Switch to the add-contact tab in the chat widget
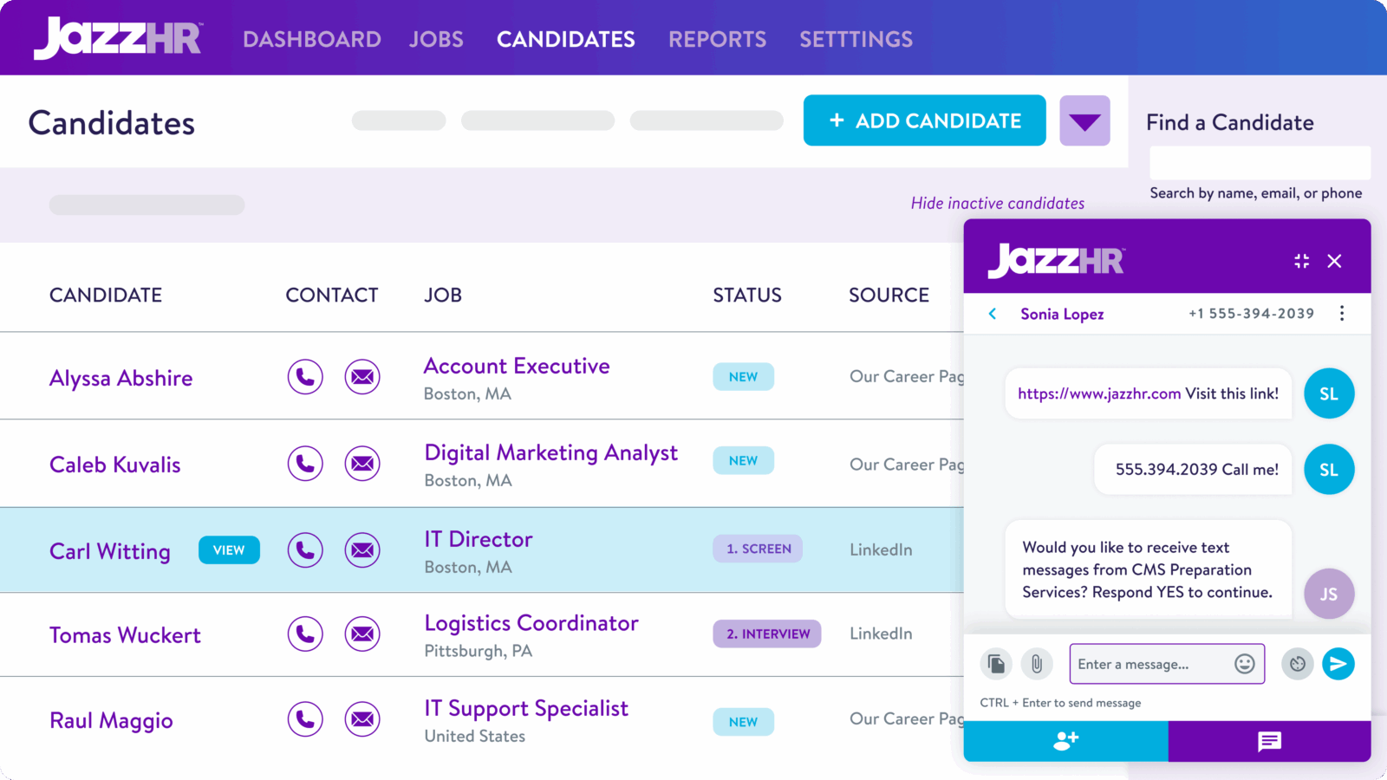 [1065, 741]
